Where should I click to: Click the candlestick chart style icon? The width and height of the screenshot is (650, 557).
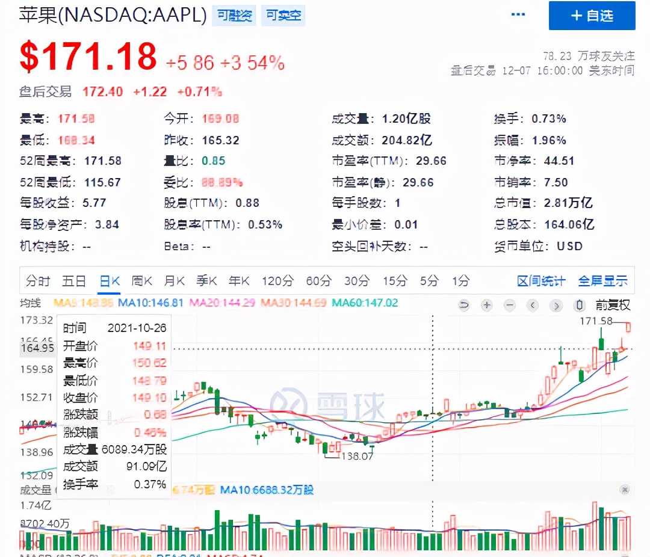coord(580,304)
